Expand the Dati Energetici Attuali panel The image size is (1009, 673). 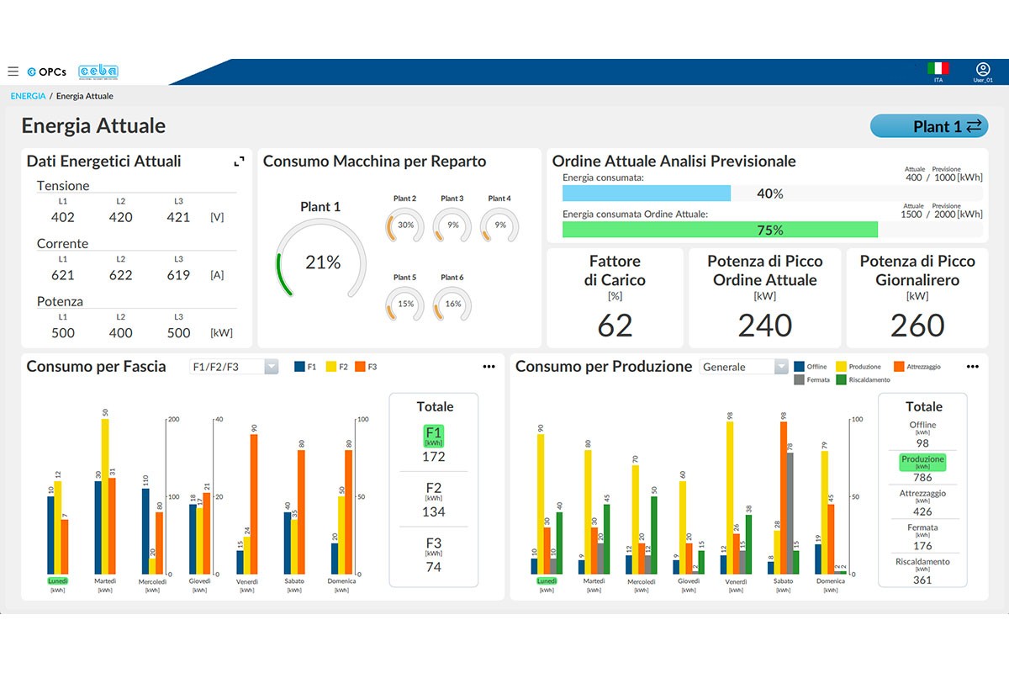pyautogui.click(x=239, y=162)
